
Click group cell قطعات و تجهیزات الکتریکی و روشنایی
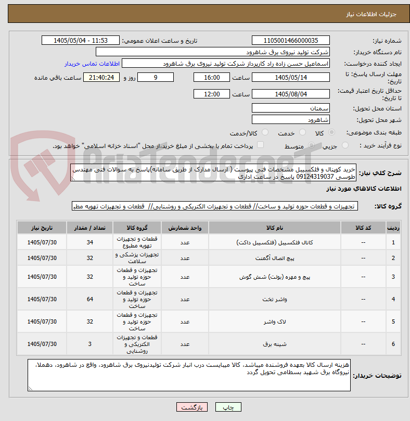(137, 344)
